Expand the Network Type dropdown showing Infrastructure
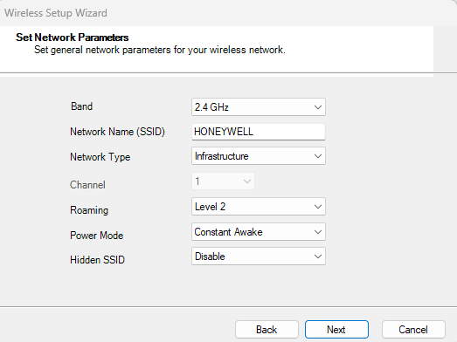Image resolution: width=457 pixels, height=342 pixels. point(259,156)
